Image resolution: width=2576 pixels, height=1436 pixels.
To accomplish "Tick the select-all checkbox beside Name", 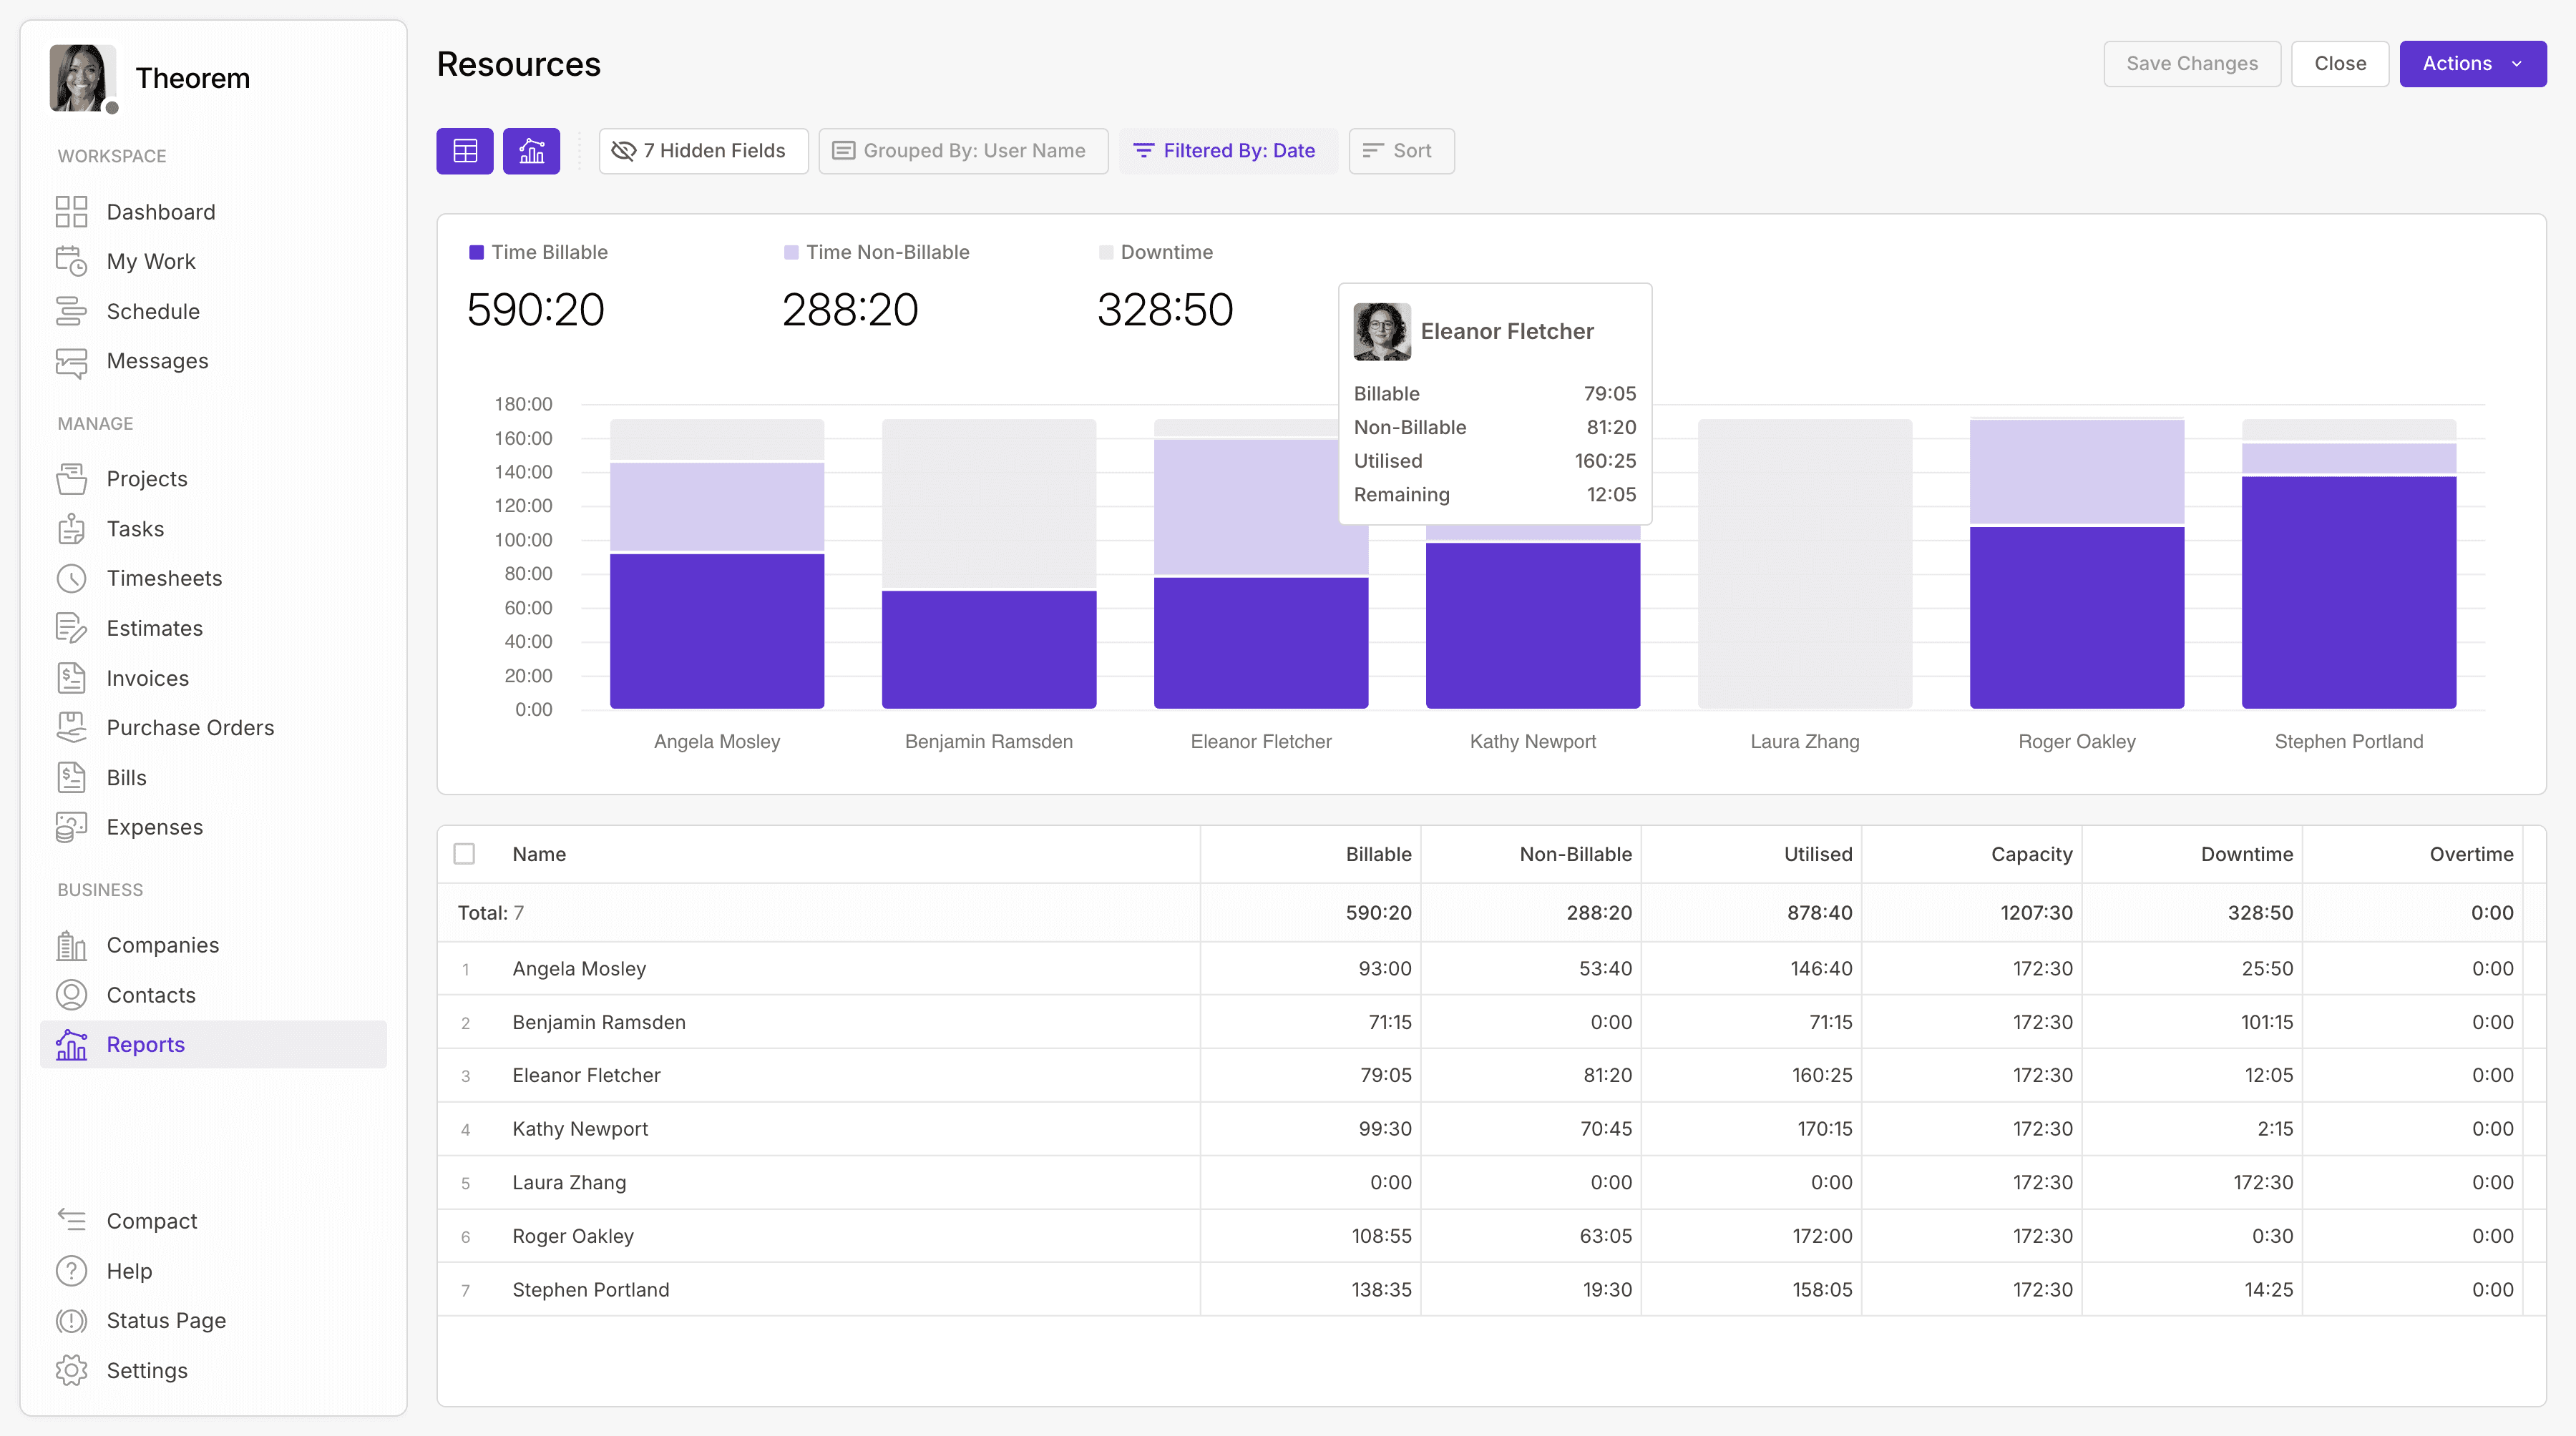I will tap(464, 853).
